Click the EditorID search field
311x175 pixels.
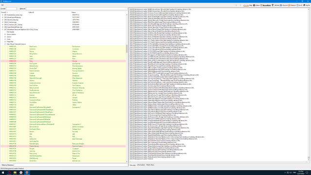click(x=77, y=9)
